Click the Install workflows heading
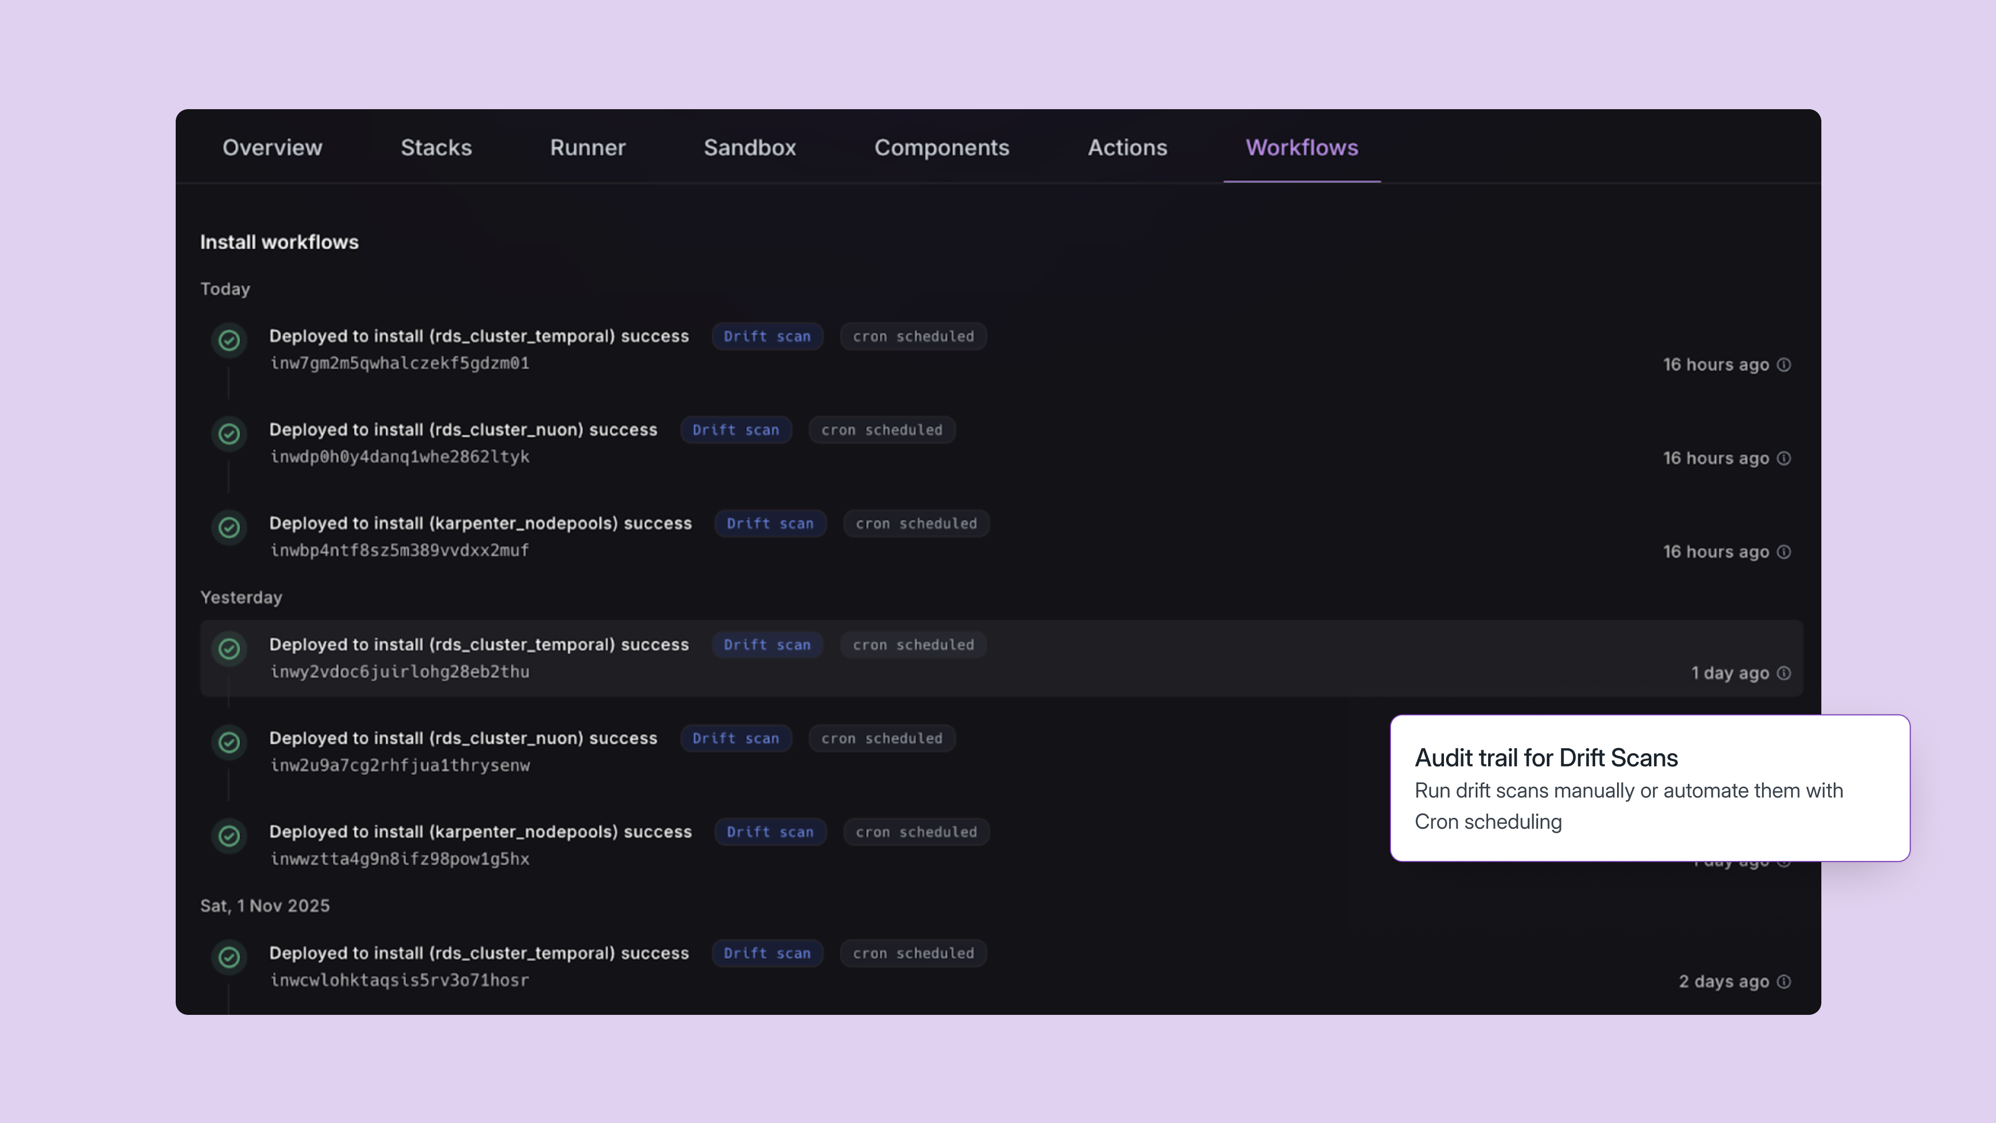Image resolution: width=1996 pixels, height=1123 pixels. click(x=280, y=242)
